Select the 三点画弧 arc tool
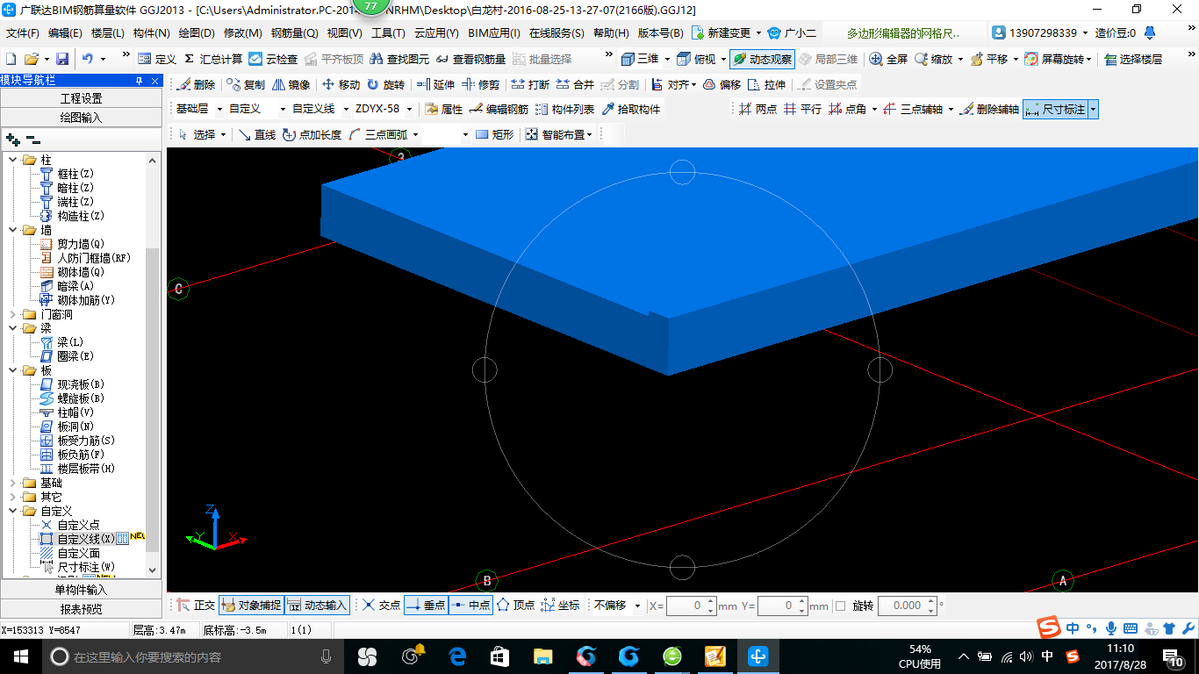1199x674 pixels. (377, 134)
